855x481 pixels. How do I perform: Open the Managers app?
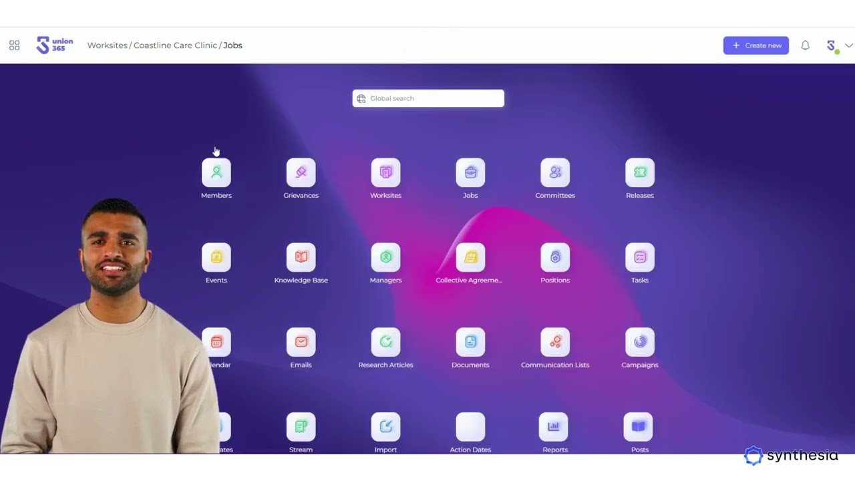coord(386,258)
